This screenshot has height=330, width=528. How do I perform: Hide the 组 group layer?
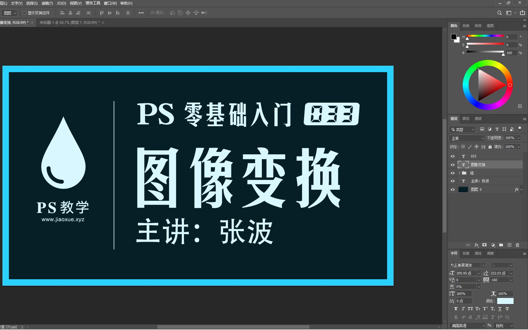pos(453,173)
